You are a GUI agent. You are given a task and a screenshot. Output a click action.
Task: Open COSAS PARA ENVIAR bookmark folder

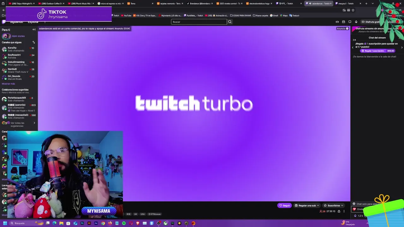(x=241, y=15)
